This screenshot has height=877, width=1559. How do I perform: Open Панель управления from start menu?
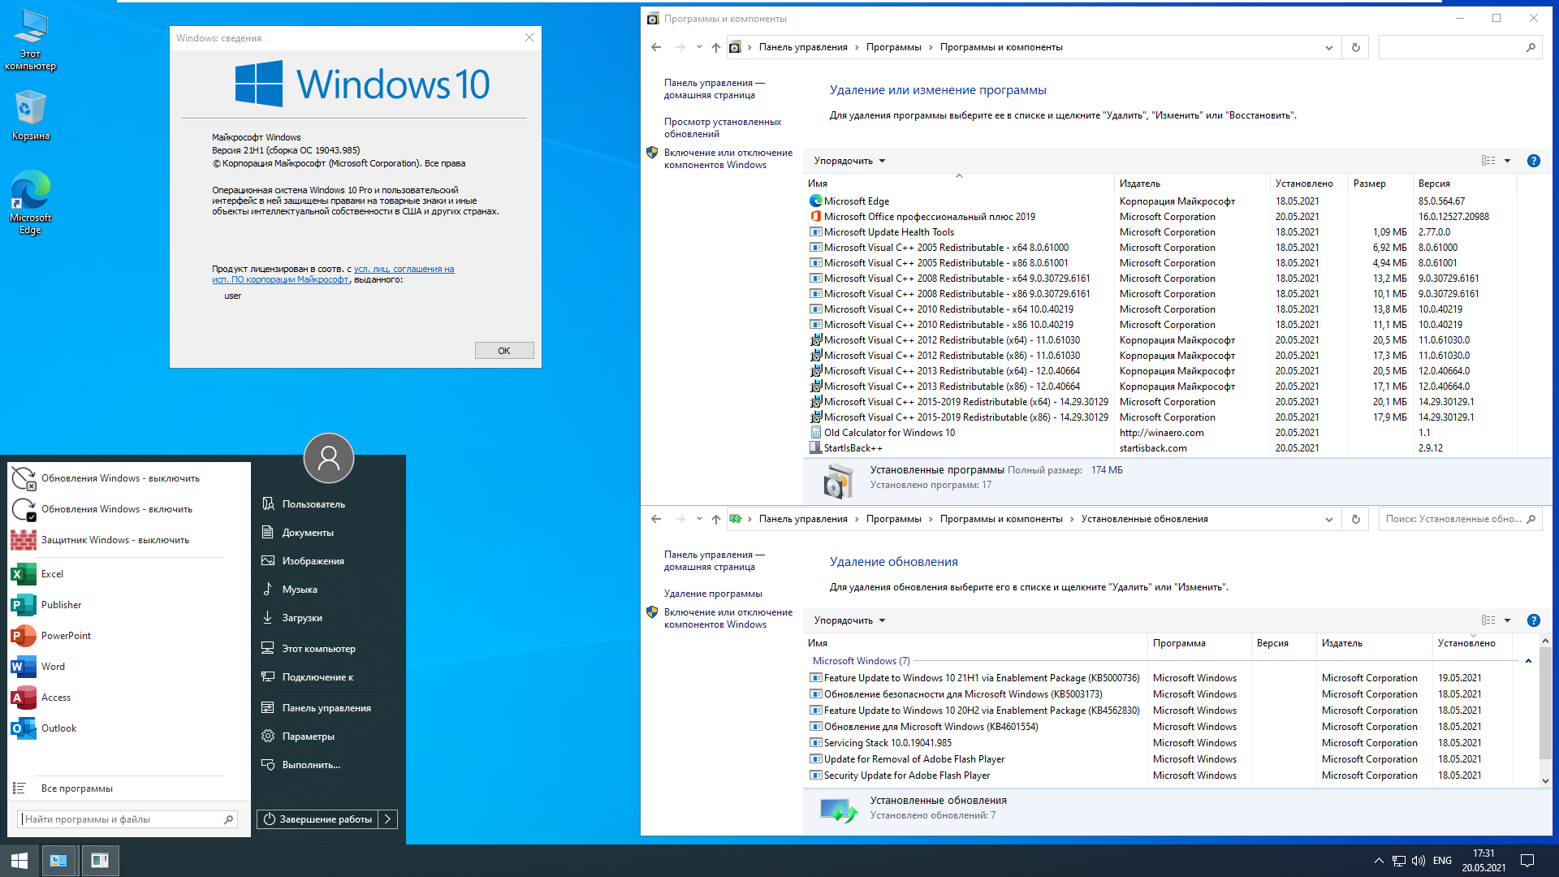[x=326, y=708]
